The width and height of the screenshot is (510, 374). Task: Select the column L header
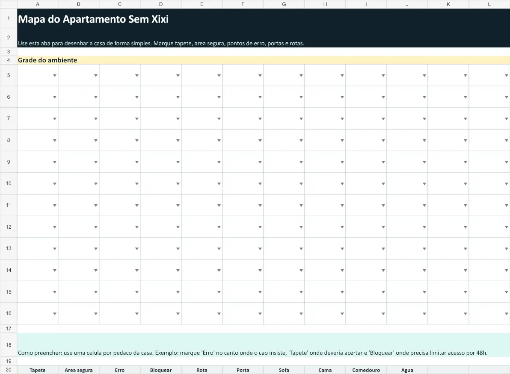click(489, 4)
